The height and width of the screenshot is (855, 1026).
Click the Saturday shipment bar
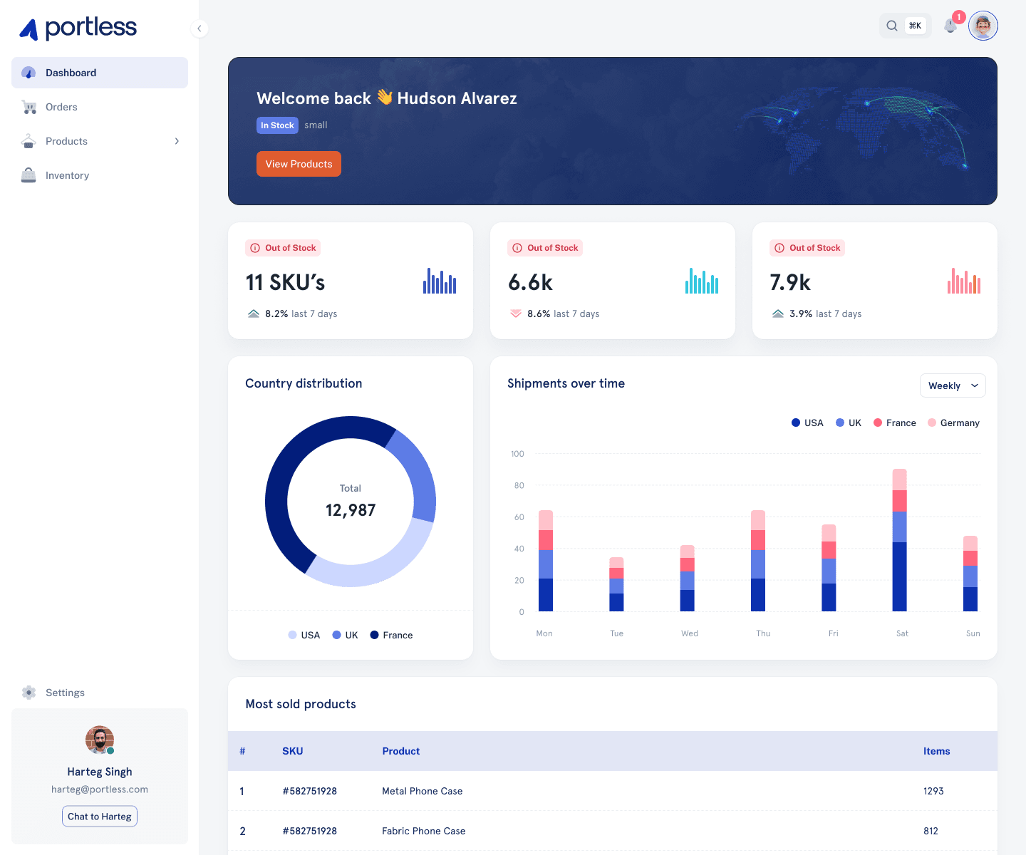[899, 540]
